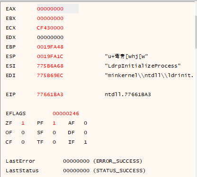Select the EIP value 77661BA3
197x177 pixels.
click(x=50, y=94)
